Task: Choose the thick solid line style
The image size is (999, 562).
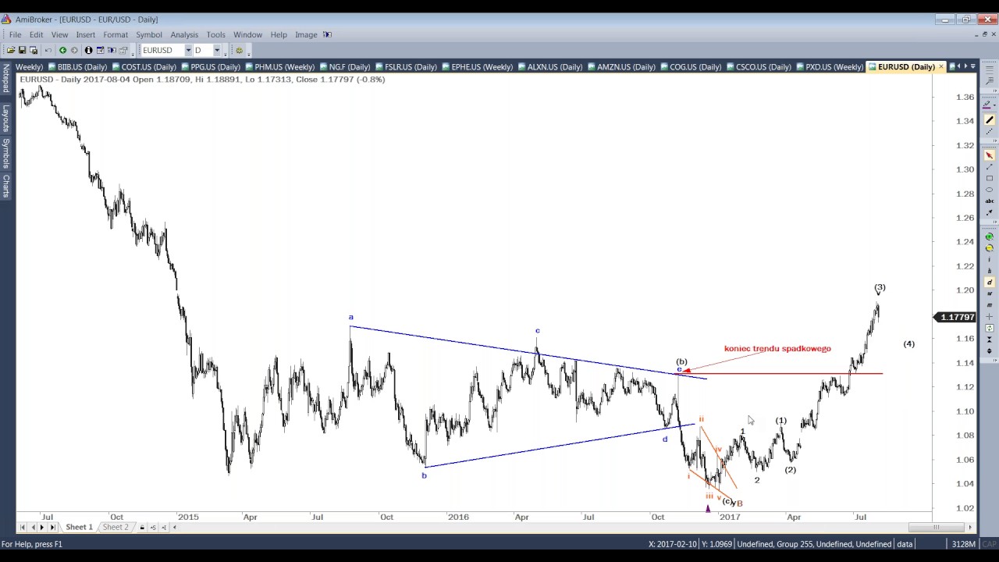Action: [x=990, y=119]
